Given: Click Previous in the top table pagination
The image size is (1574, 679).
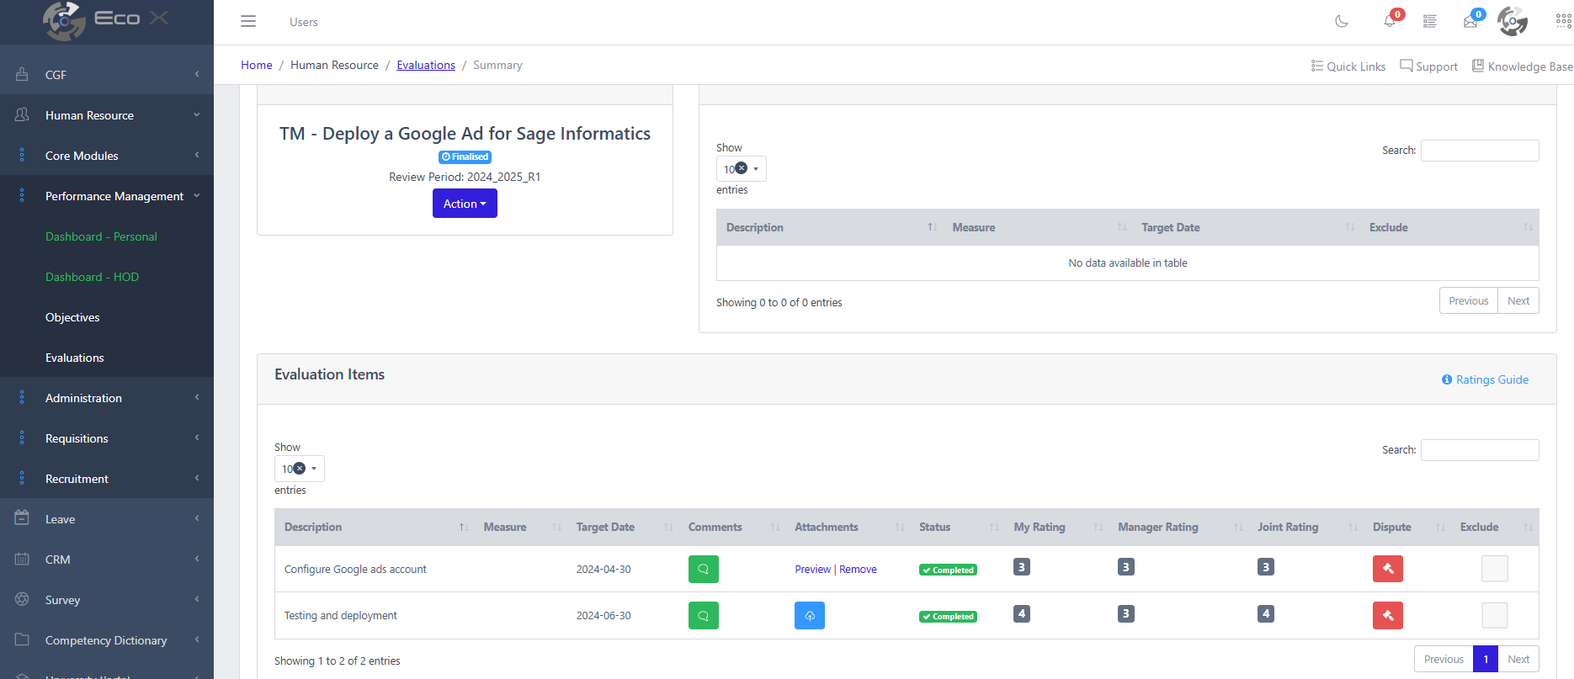Looking at the screenshot, I should (1469, 300).
